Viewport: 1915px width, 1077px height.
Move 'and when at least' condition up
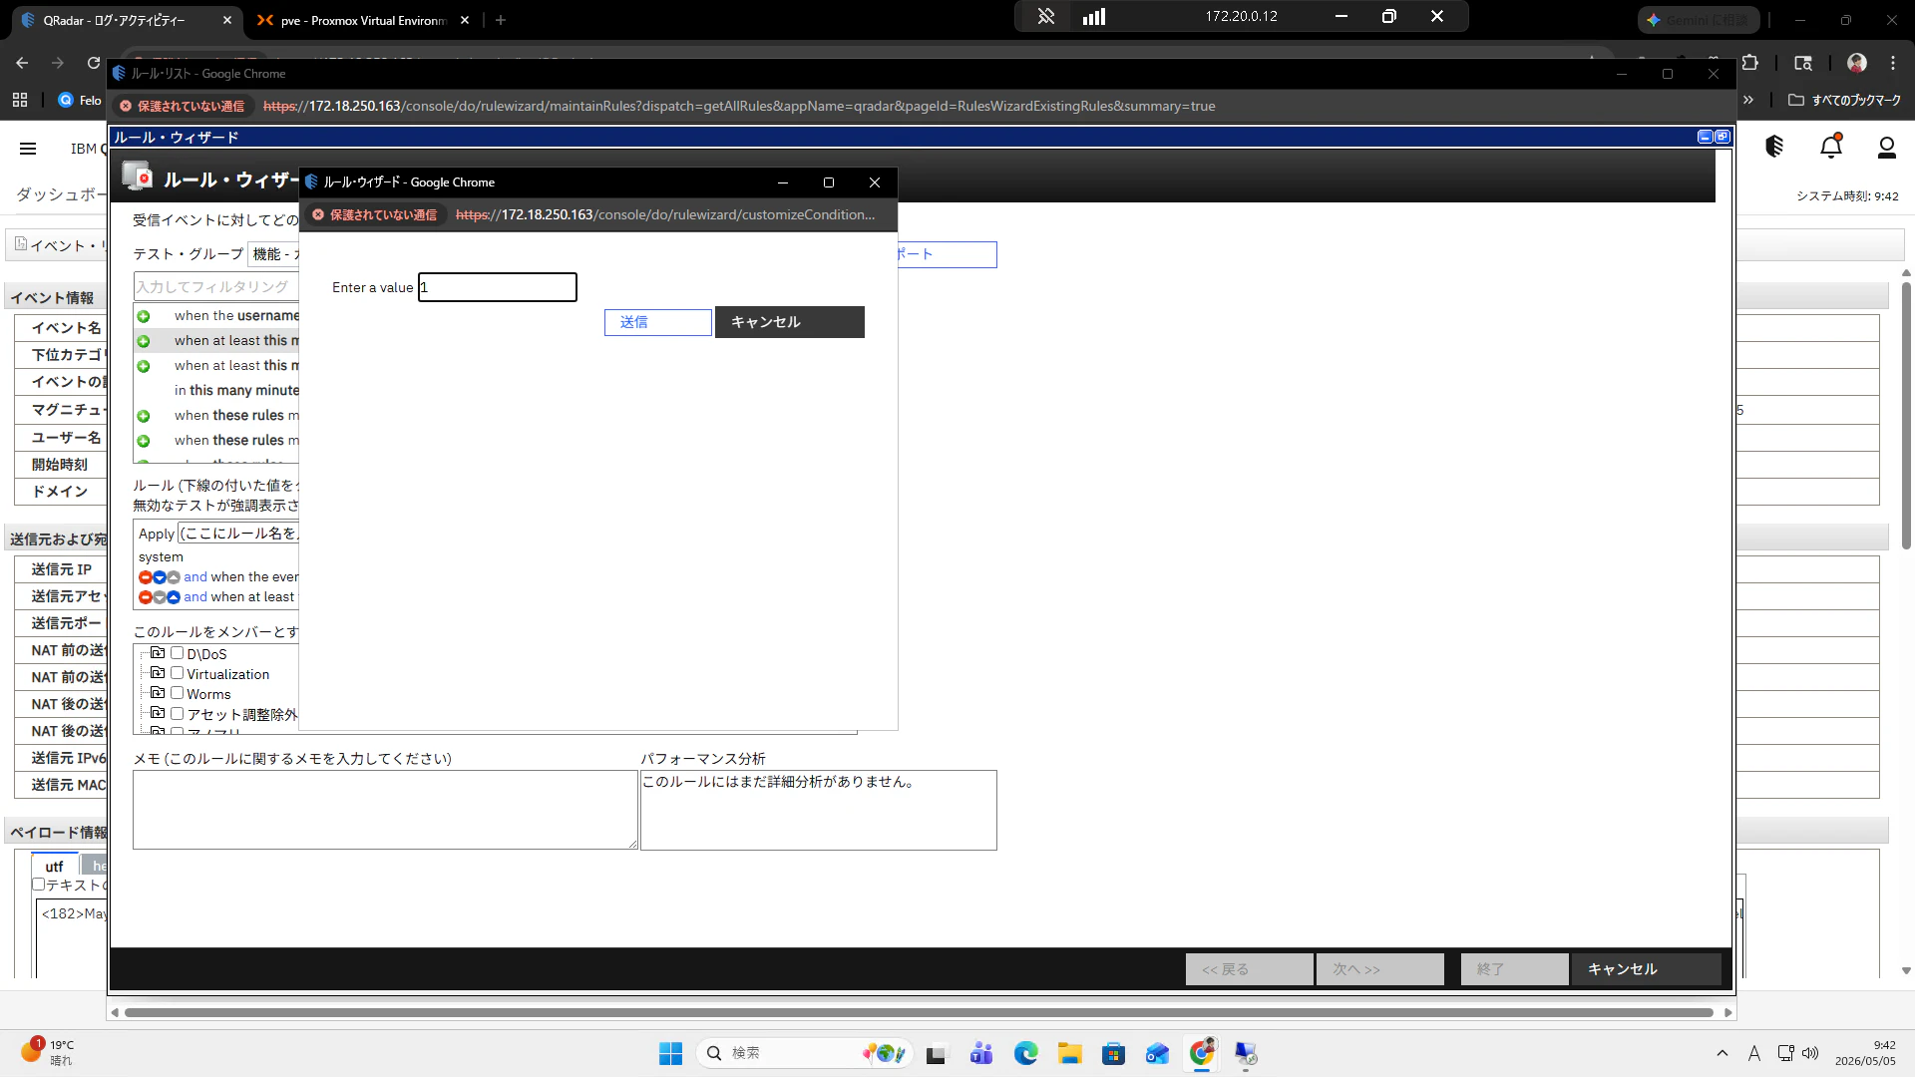click(x=174, y=597)
